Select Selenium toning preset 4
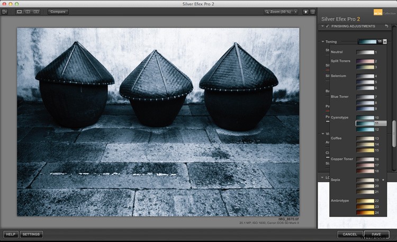 365,76
